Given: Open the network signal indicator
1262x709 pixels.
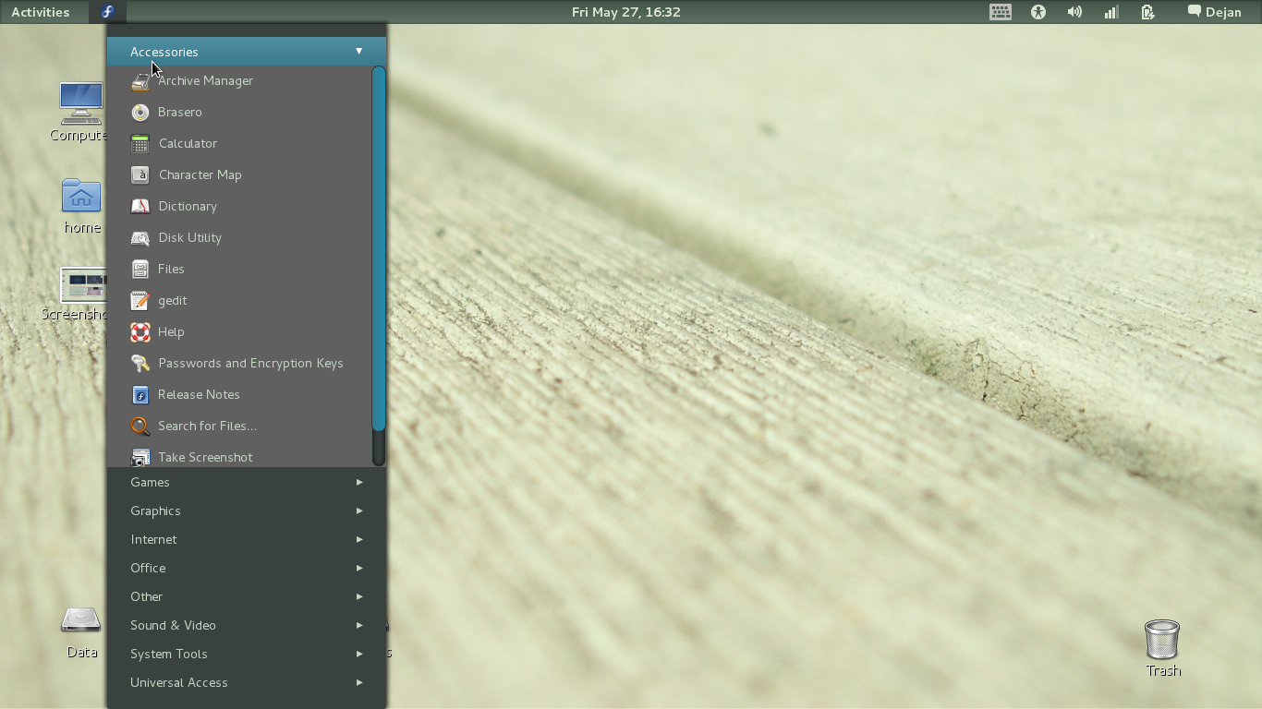Looking at the screenshot, I should (1111, 12).
